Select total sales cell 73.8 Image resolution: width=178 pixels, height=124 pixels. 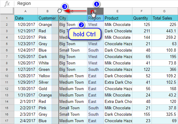tap(165, 63)
